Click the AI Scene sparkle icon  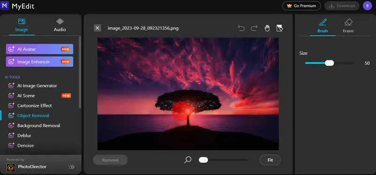(11, 96)
